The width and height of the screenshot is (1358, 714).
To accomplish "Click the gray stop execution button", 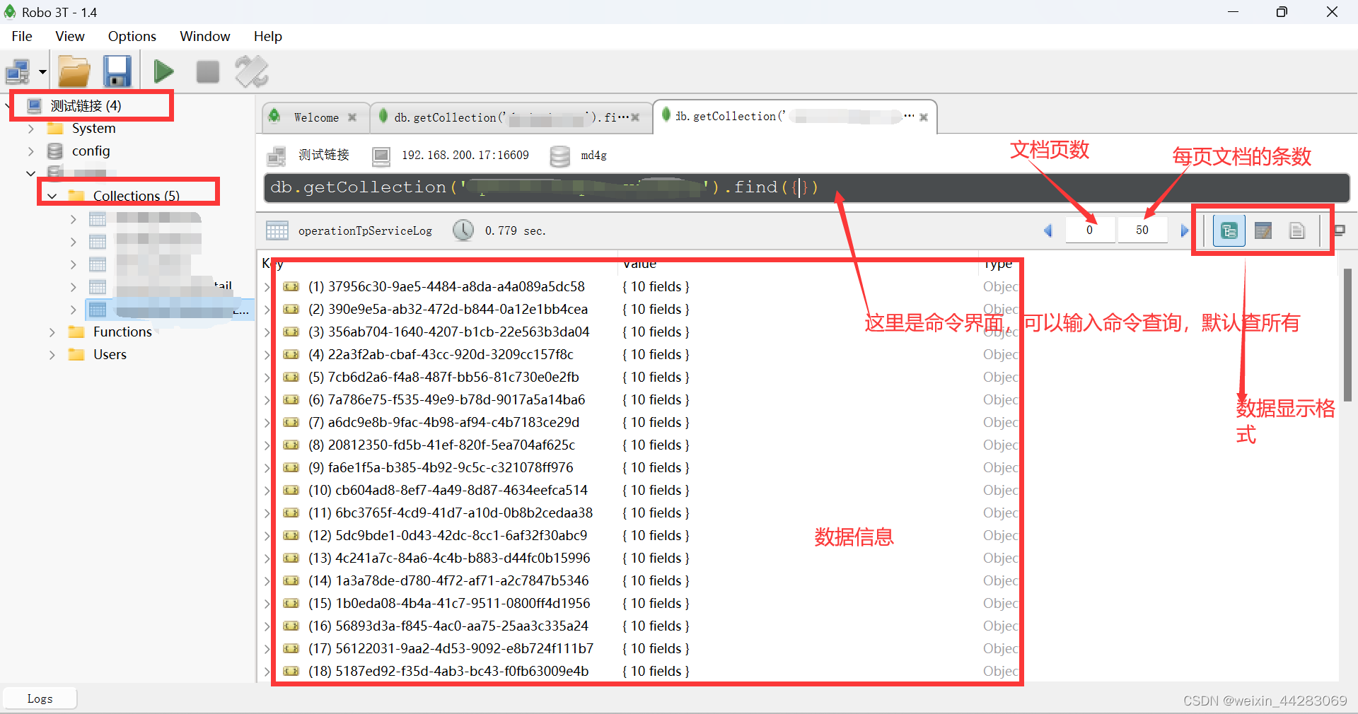I will coord(207,71).
